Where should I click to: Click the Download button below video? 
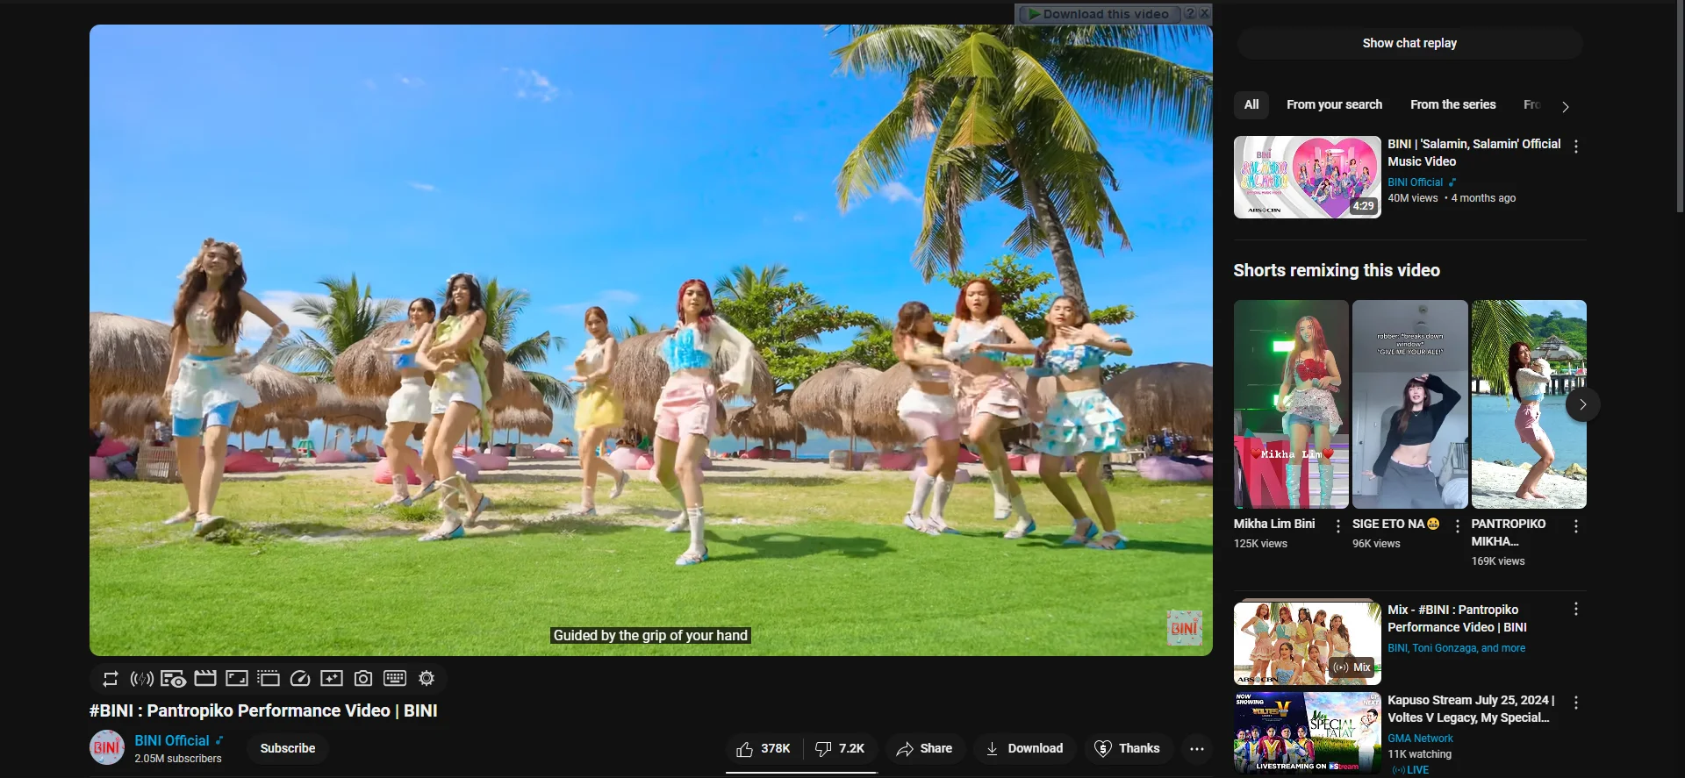pos(1024,748)
